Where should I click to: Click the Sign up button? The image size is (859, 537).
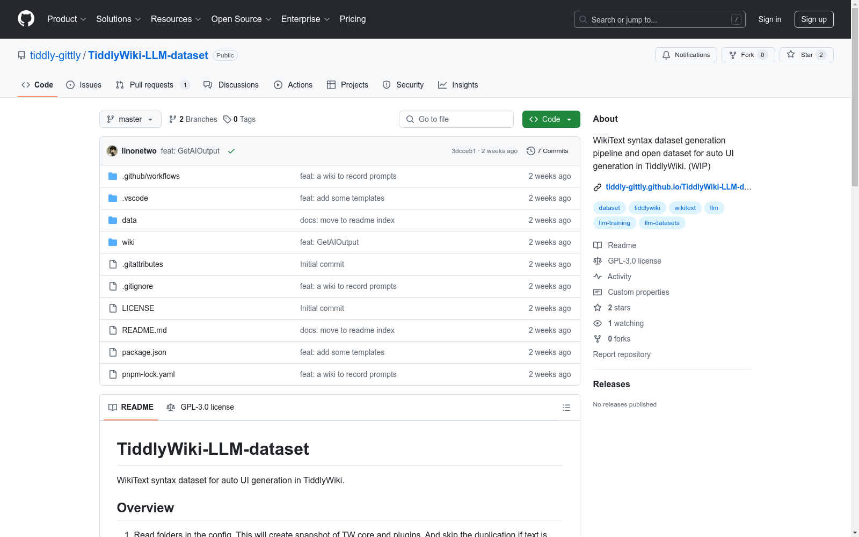pos(814,19)
